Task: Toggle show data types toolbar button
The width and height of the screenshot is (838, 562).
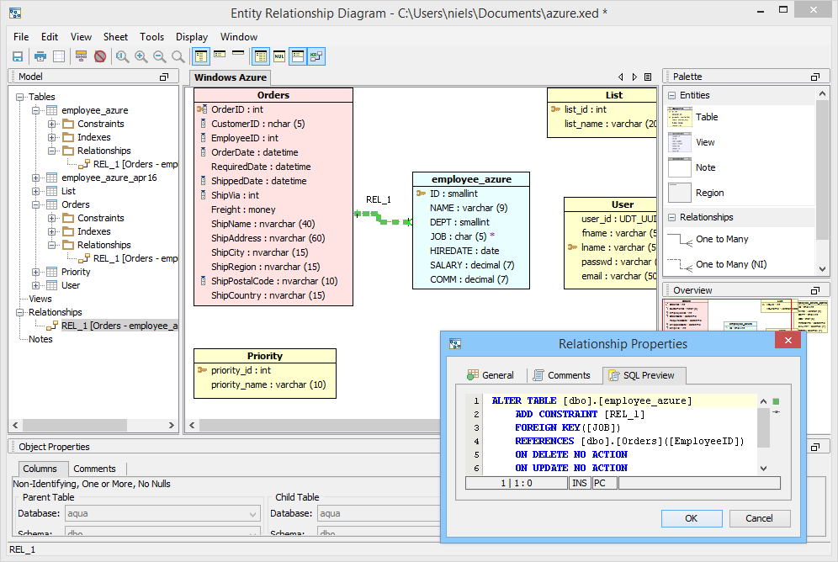Action: pyautogui.click(x=261, y=56)
